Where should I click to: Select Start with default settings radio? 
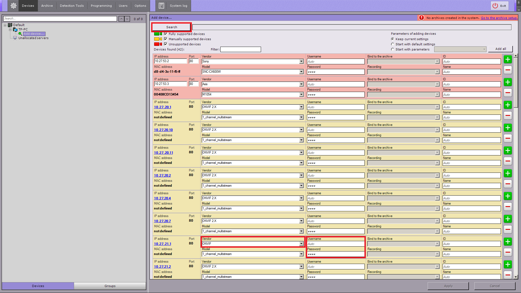(392, 44)
